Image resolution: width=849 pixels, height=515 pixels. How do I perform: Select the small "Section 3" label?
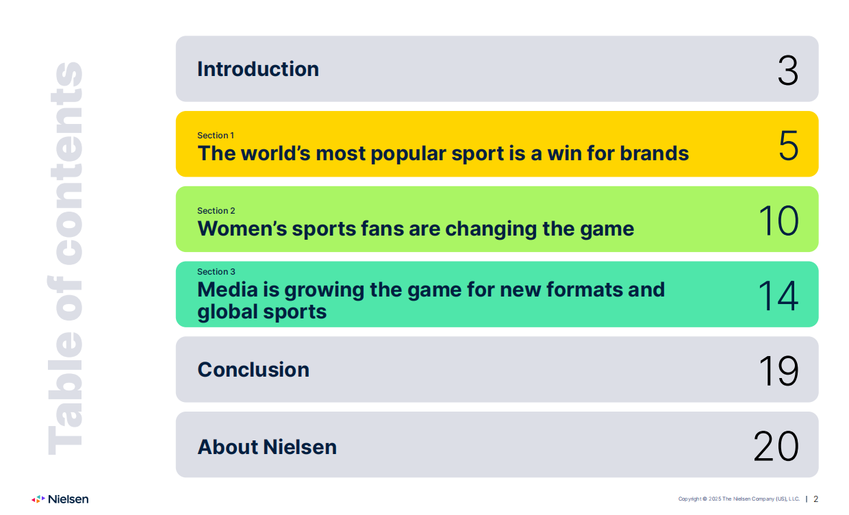216,272
